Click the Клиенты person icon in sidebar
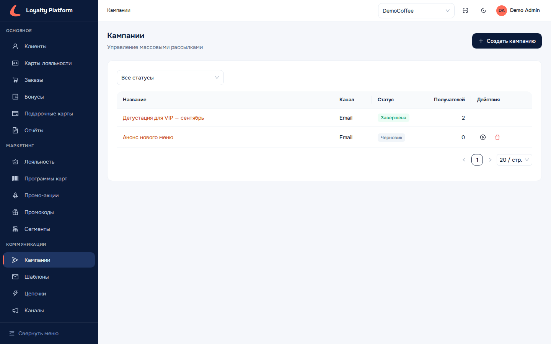 click(x=15, y=46)
